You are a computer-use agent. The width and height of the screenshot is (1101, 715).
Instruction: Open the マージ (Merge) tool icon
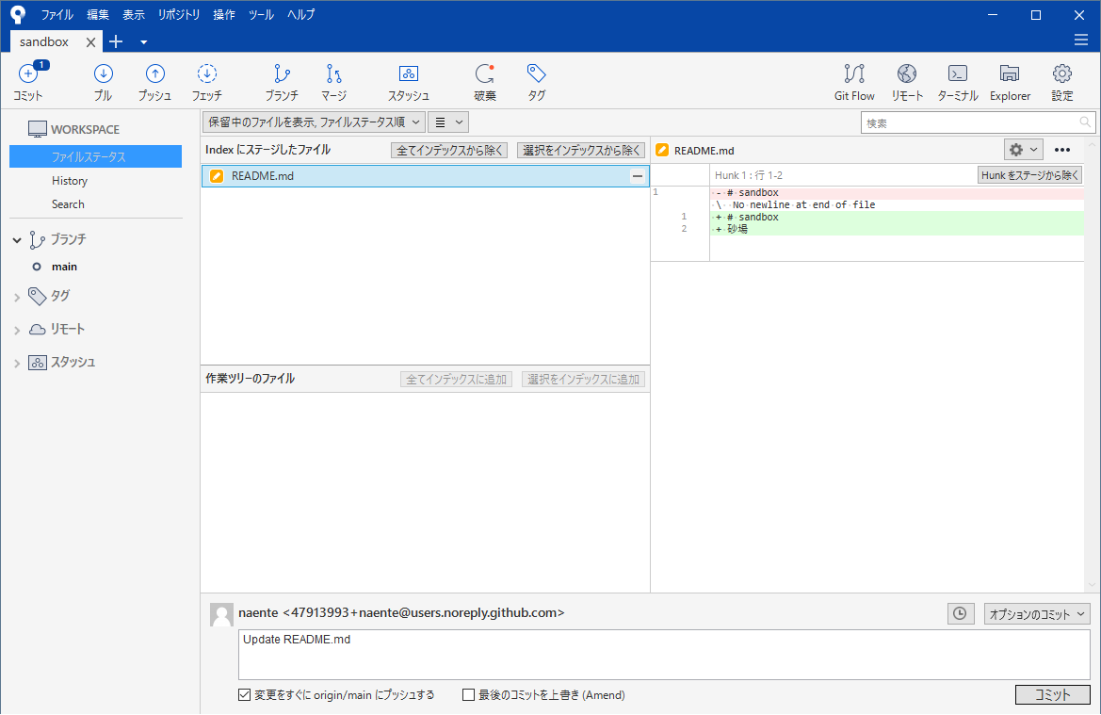pyautogui.click(x=332, y=81)
